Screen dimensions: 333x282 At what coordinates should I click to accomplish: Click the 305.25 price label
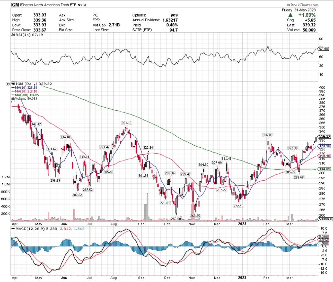[x=290, y=172]
